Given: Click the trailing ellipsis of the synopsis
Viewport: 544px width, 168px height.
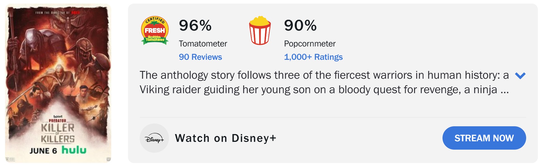Looking at the screenshot, I should pos(505,90).
